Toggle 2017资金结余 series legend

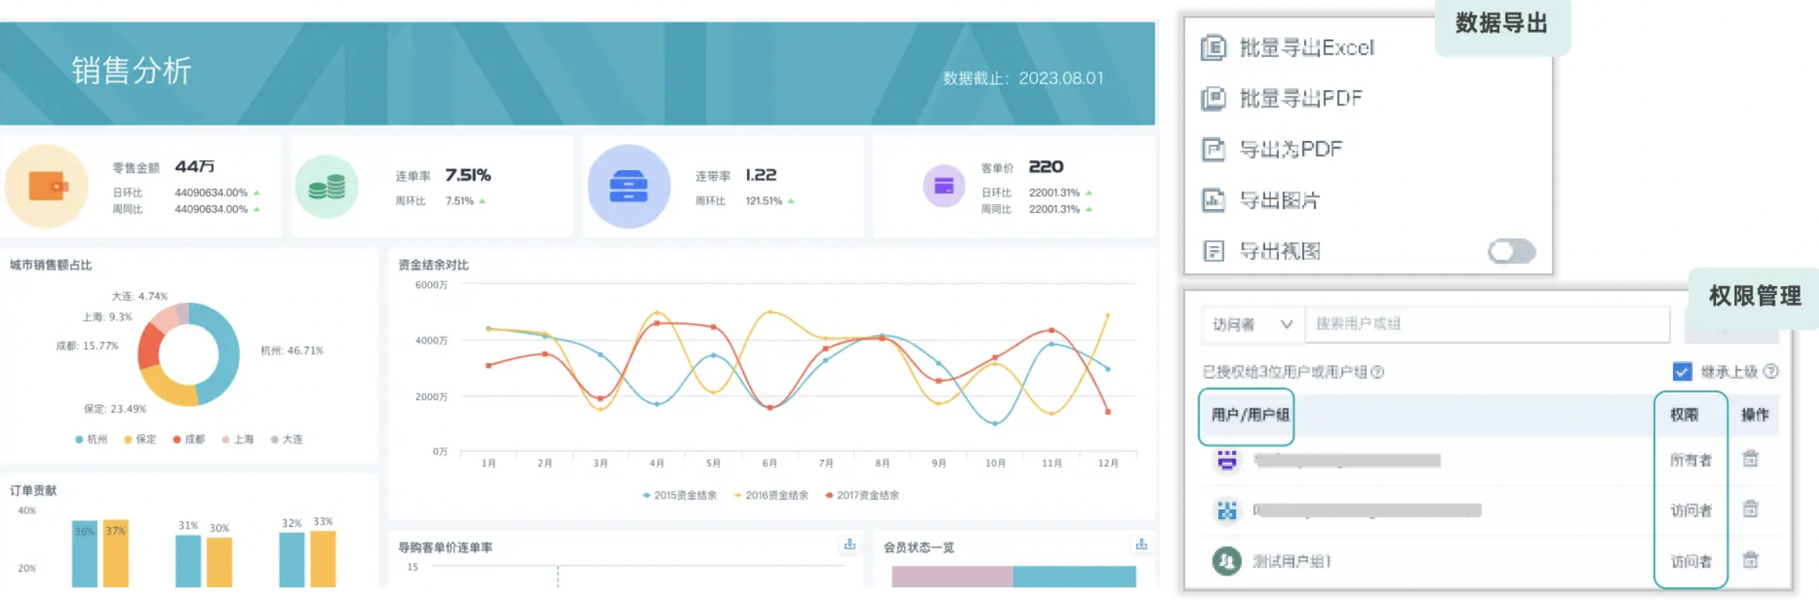pos(862,495)
